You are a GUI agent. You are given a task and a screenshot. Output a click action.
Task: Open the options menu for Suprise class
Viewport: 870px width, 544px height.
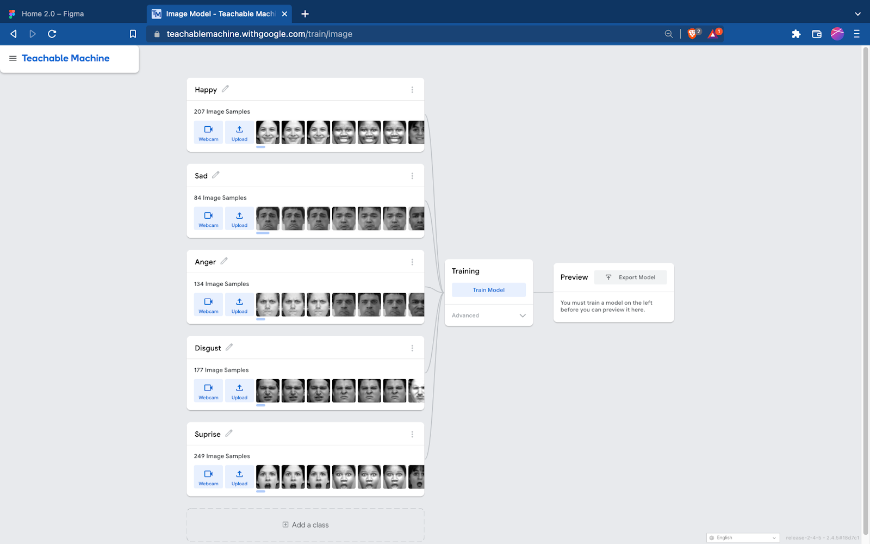coord(412,434)
